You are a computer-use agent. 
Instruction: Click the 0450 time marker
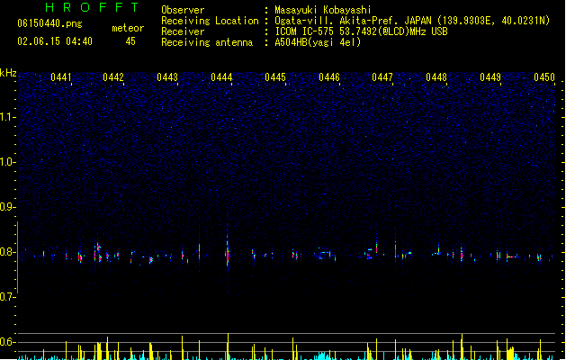click(544, 77)
